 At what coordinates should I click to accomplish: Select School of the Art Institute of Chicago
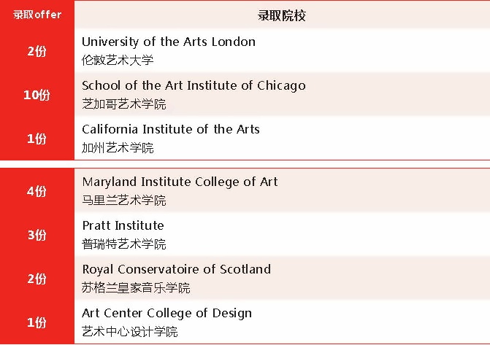[x=194, y=85]
